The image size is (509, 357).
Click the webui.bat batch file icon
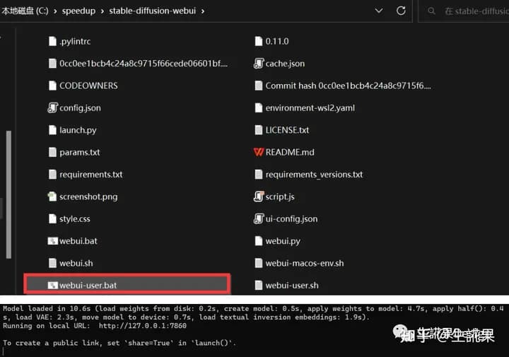pos(52,241)
